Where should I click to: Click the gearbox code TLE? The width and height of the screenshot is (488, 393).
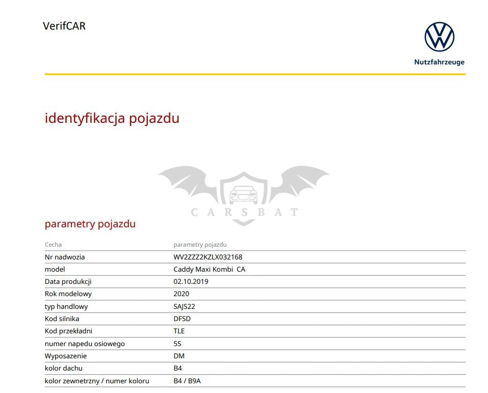pos(179,331)
